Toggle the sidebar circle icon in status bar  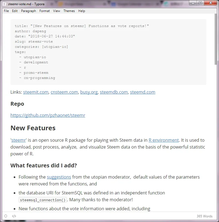[6, 216]
